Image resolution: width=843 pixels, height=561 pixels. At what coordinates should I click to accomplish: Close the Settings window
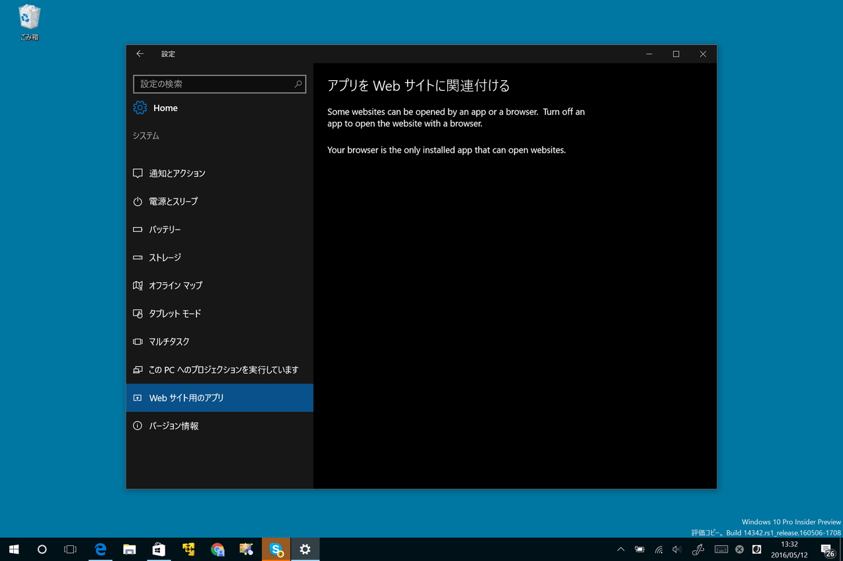[703, 54]
